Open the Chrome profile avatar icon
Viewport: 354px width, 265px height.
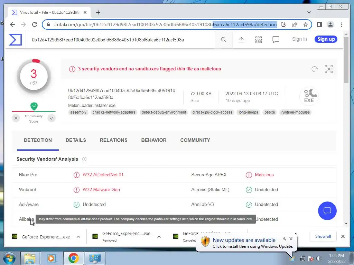tap(330, 24)
